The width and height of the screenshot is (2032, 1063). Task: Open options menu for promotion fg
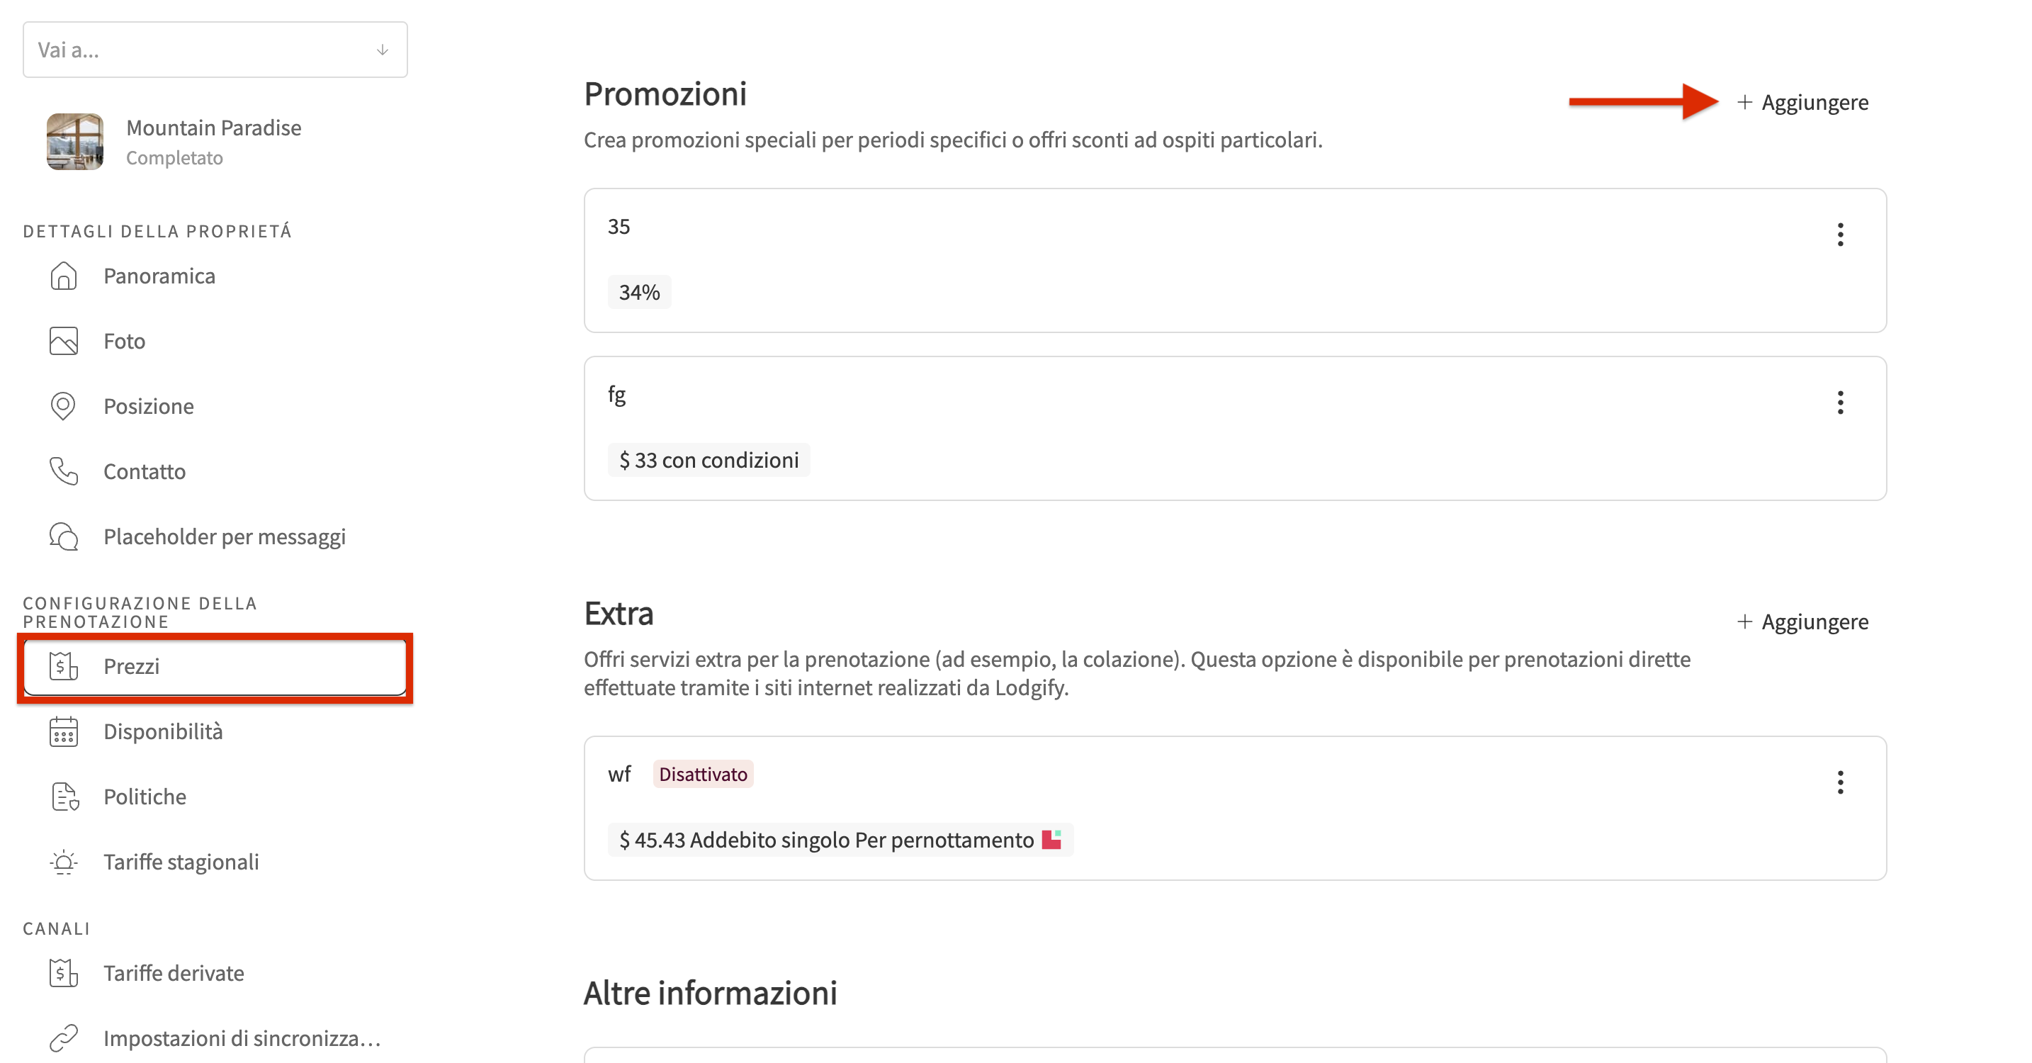(x=1840, y=403)
